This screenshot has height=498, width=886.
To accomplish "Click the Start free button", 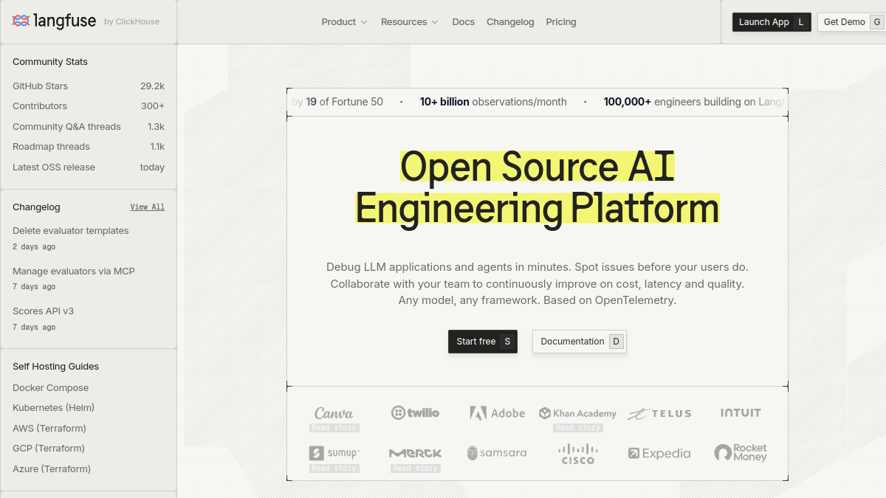I will (x=483, y=342).
